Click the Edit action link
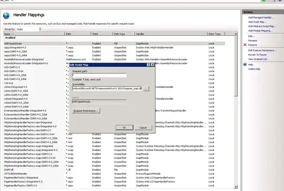The width and height of the screenshot is (284, 191). click(251, 36)
